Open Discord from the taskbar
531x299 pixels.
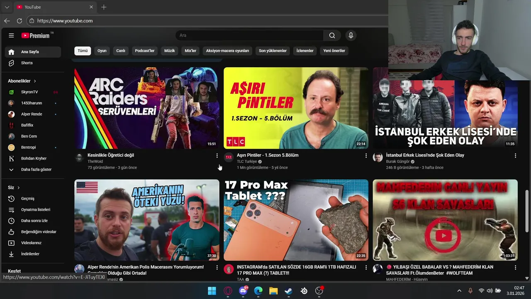pos(243,291)
